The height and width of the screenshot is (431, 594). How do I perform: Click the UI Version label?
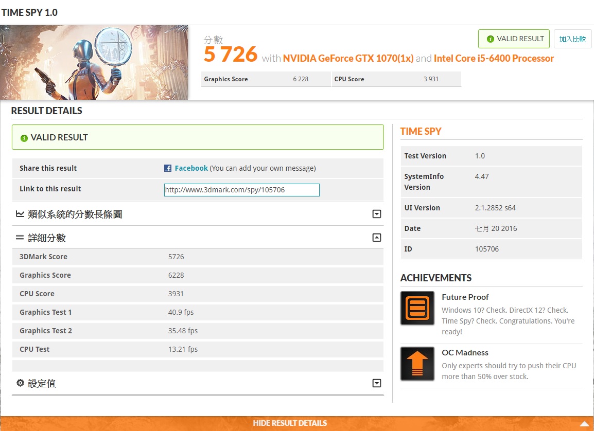(422, 208)
